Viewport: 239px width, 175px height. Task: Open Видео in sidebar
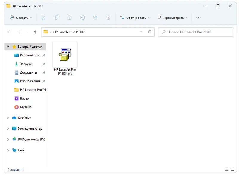click(x=24, y=98)
